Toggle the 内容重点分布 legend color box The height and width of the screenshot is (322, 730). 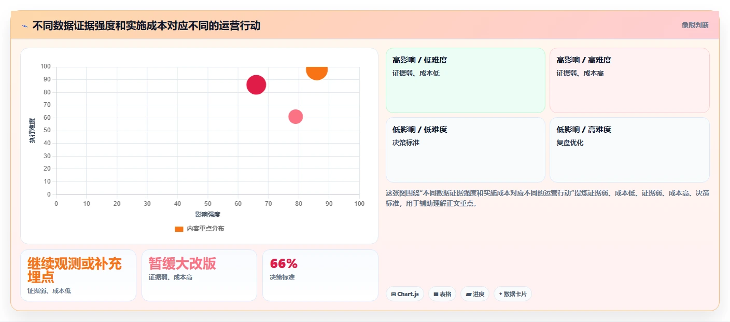coord(179,229)
